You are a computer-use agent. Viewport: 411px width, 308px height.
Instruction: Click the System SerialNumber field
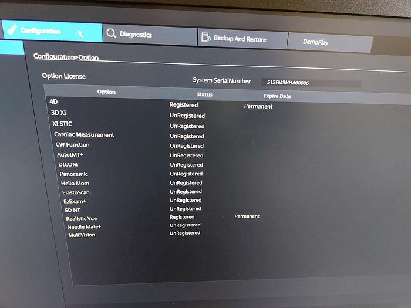(312, 83)
